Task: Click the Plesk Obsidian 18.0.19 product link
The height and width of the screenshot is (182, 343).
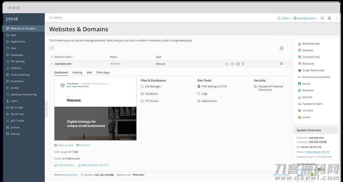Action: click(x=318, y=152)
